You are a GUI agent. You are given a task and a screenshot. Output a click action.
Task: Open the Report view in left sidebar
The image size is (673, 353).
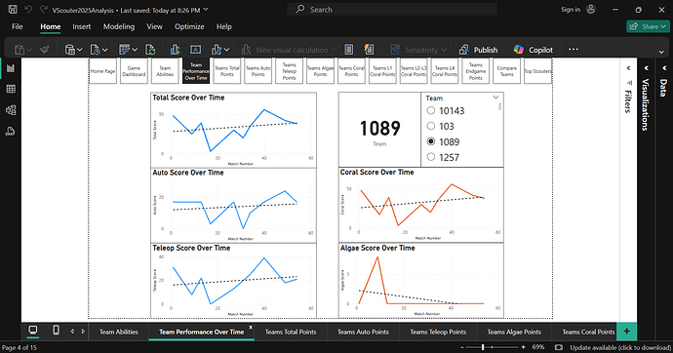click(x=11, y=68)
